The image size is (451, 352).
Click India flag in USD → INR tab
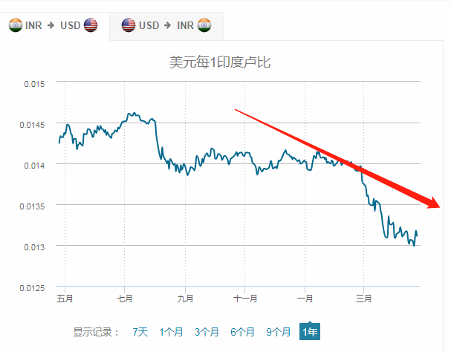coord(204,25)
